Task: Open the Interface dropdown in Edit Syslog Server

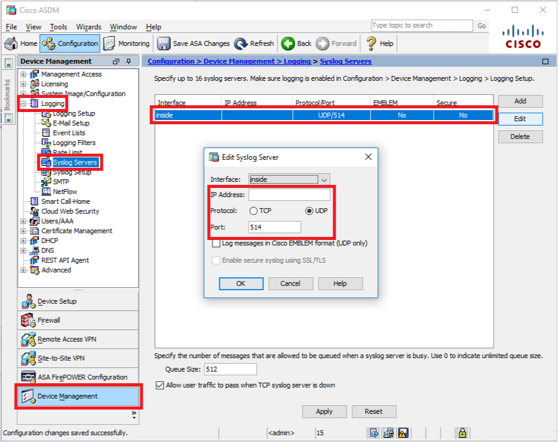Action: 324,179
